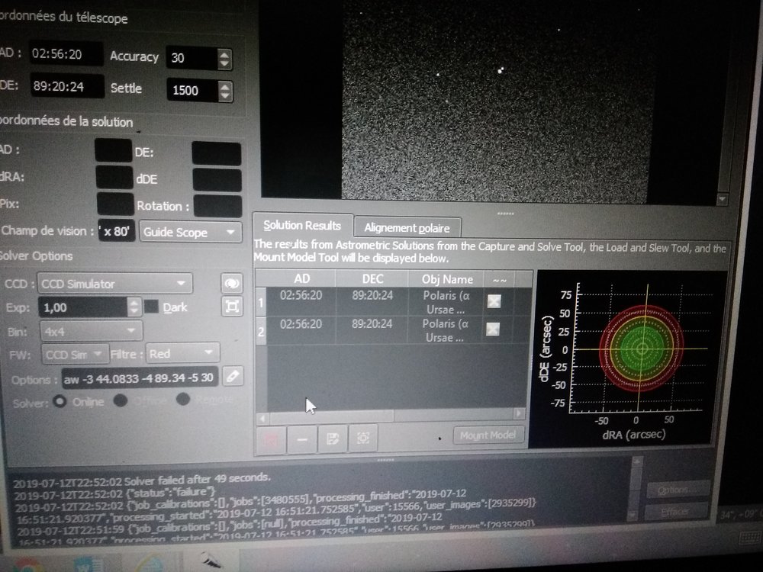Click row 1 Obj Name cell Polaris
This screenshot has width=763, height=572.
coord(446,302)
